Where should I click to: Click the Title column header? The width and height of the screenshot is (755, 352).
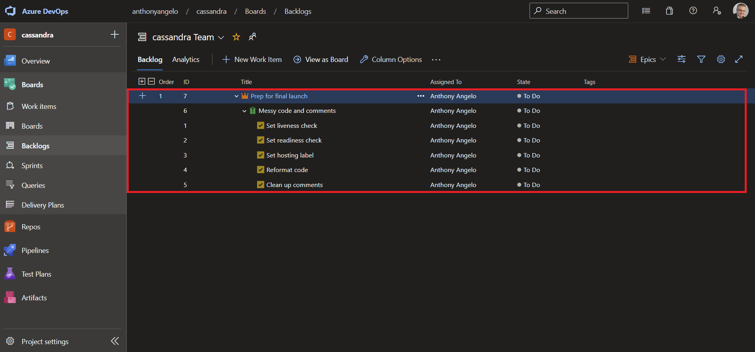pos(246,82)
